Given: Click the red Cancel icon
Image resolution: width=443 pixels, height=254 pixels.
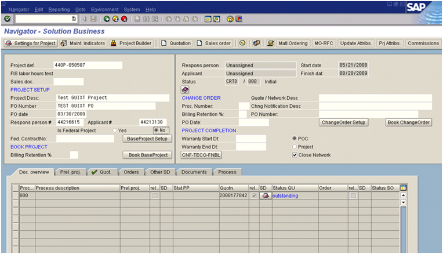Looking at the screenshot, I should click(x=124, y=19).
